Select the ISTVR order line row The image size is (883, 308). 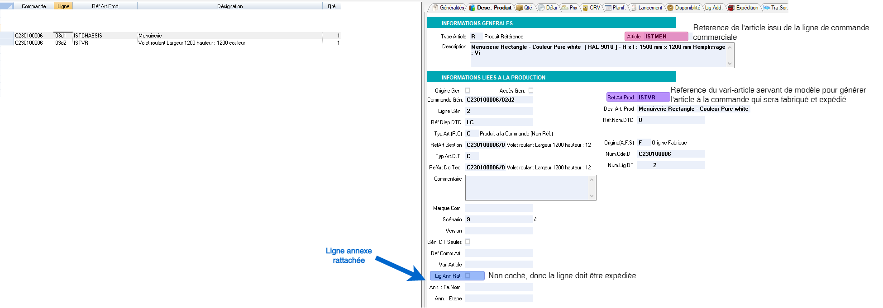[x=81, y=43]
